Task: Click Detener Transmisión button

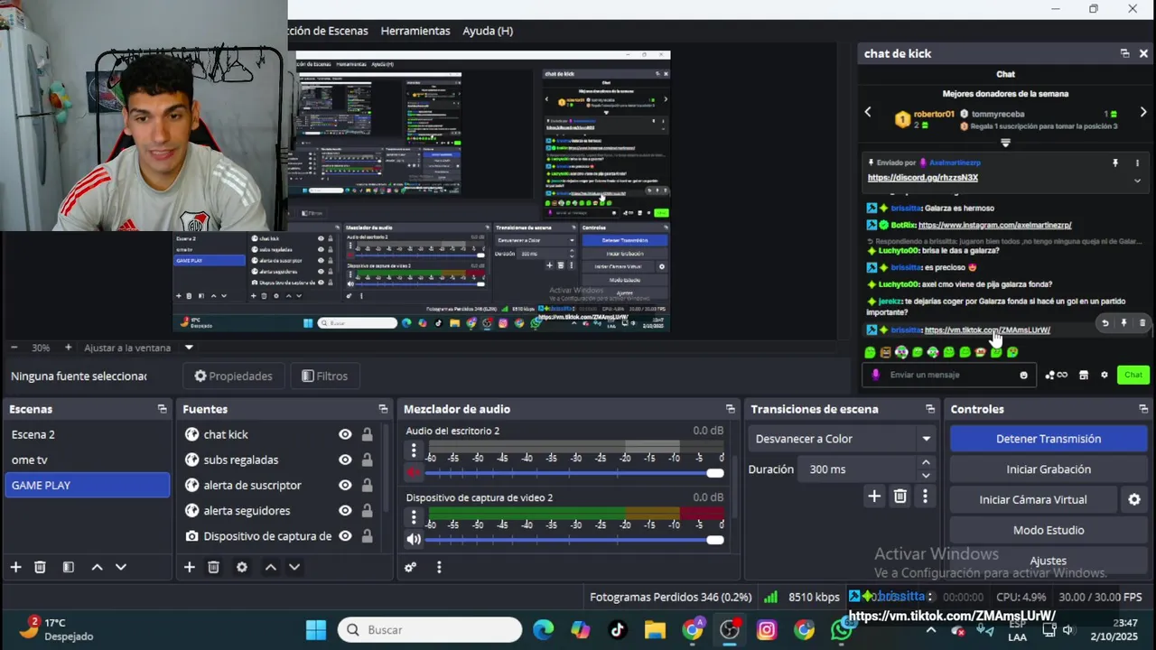Action: tap(1049, 439)
